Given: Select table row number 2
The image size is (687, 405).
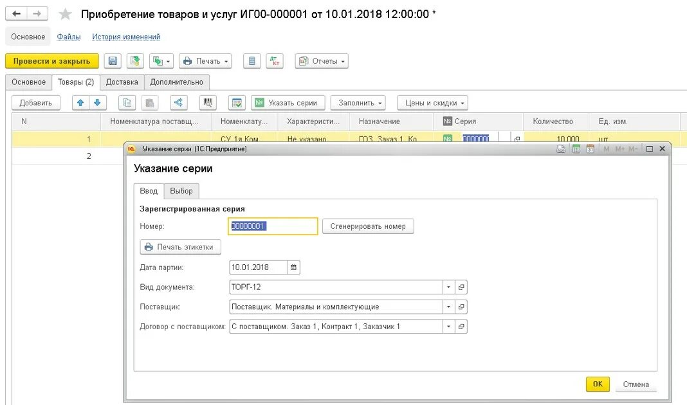Looking at the screenshot, I should pos(68,156).
